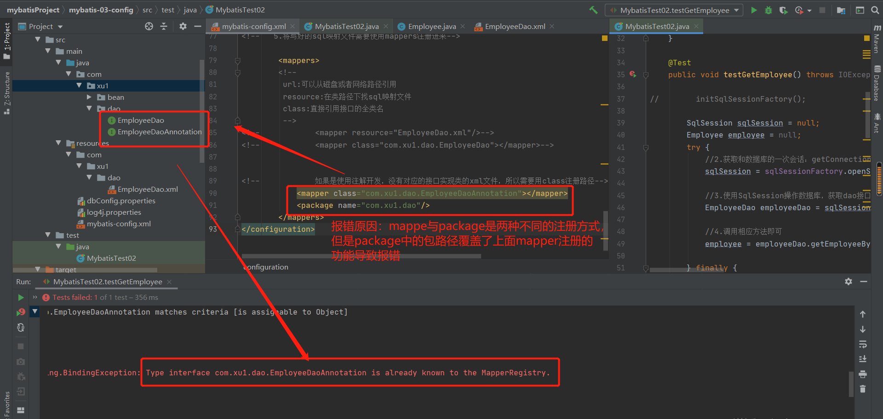Click the stop square icon in Run panel
The width and height of the screenshot is (883, 419).
coord(21,346)
